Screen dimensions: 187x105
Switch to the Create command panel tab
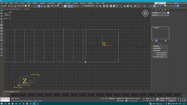(x=153, y=10)
